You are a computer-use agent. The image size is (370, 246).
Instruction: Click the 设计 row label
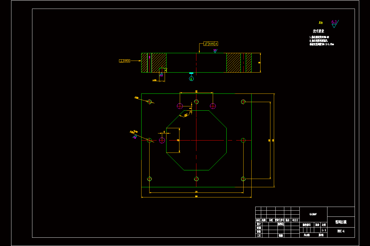259,224
